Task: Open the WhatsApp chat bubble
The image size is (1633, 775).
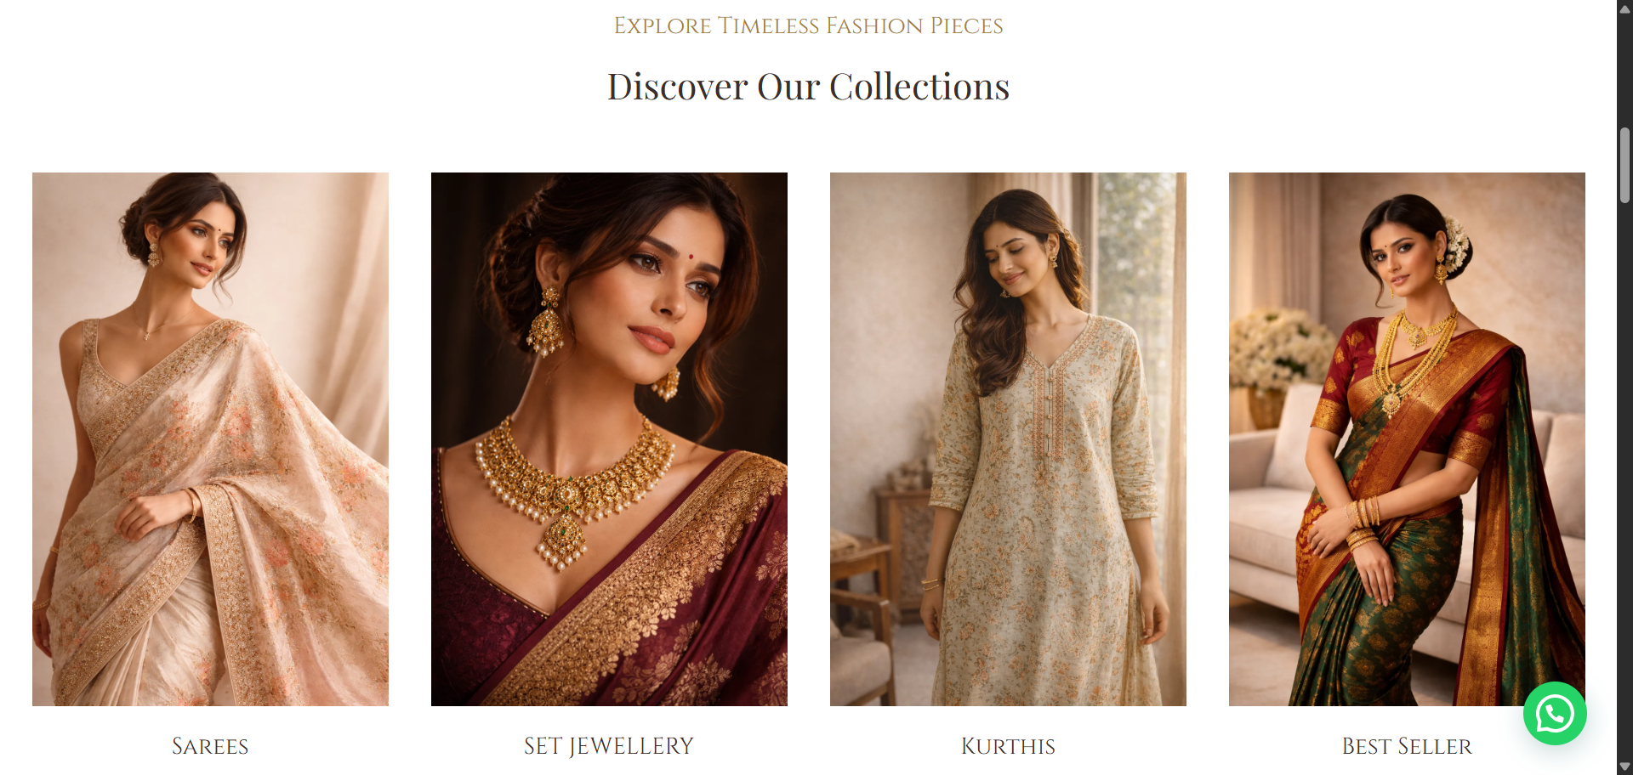Action: click(x=1555, y=714)
